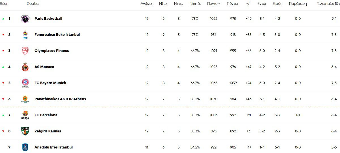Click the FC Bayern Munich logo
This screenshot has width=340, height=153.
[25, 83]
